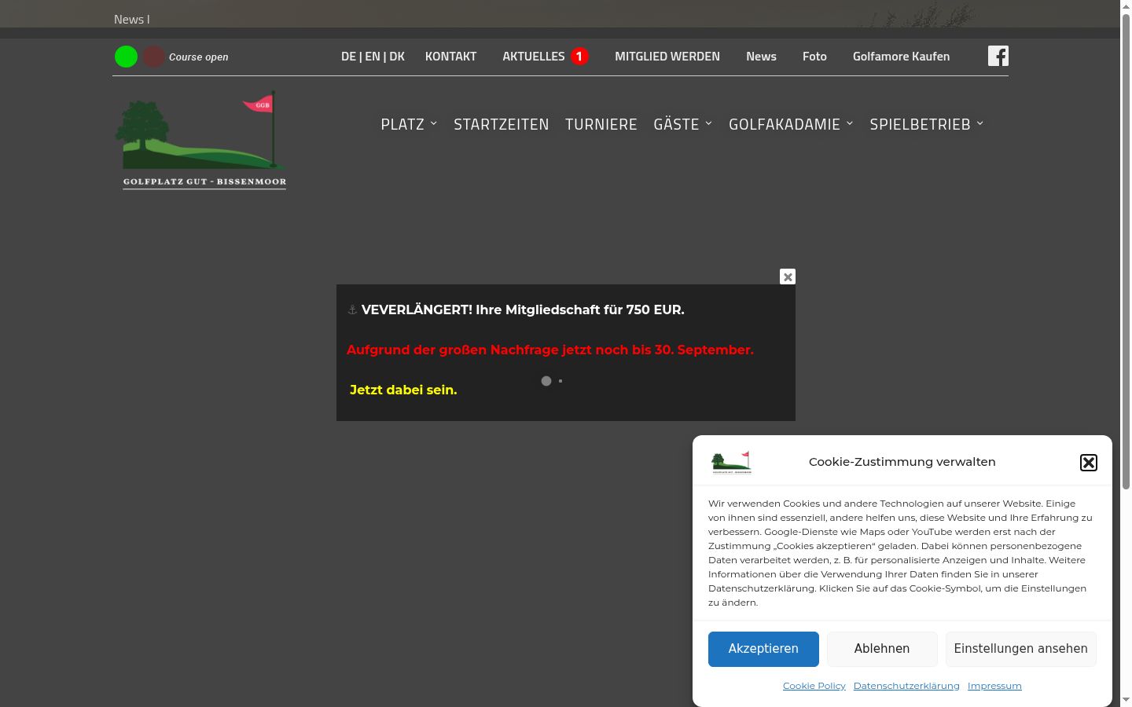This screenshot has height=707, width=1132.
Task: Click the scrollbar down arrow
Action: click(x=1126, y=700)
